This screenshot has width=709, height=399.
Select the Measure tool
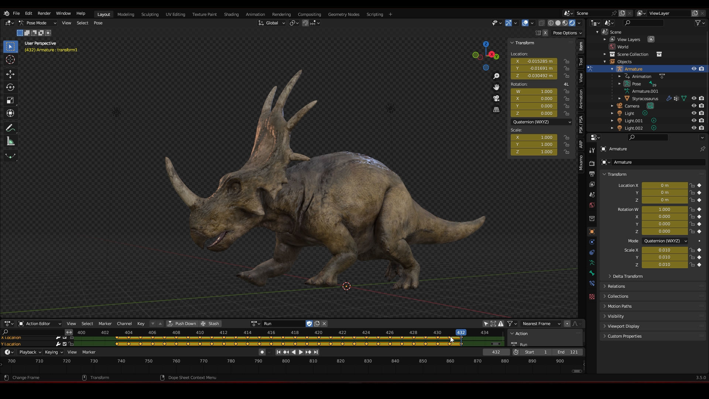(x=10, y=141)
